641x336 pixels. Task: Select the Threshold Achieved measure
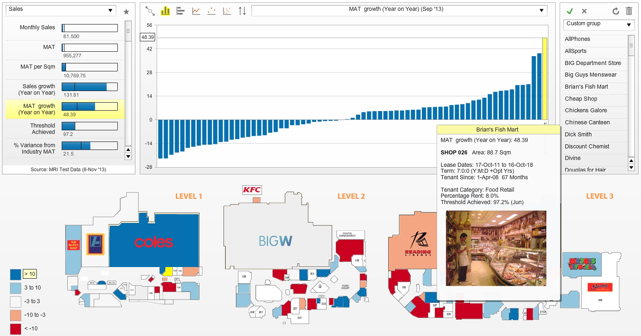43,129
